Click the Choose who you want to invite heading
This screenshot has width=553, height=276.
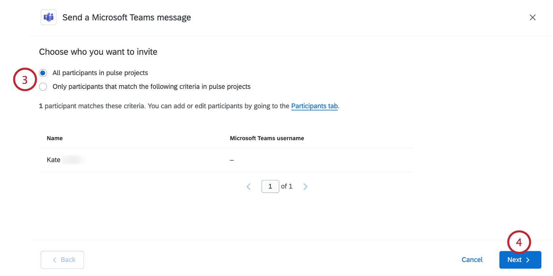click(98, 52)
